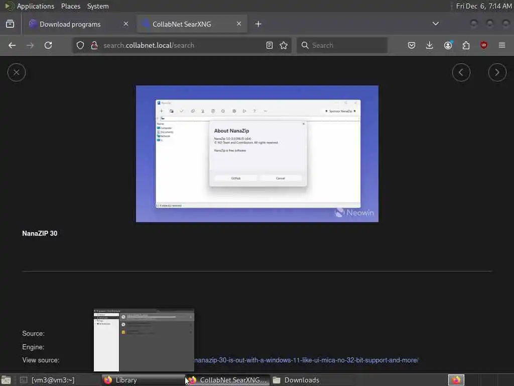Viewport: 514px width, 386px height.
Task: Open uBlock Origin popup
Action: (484, 45)
